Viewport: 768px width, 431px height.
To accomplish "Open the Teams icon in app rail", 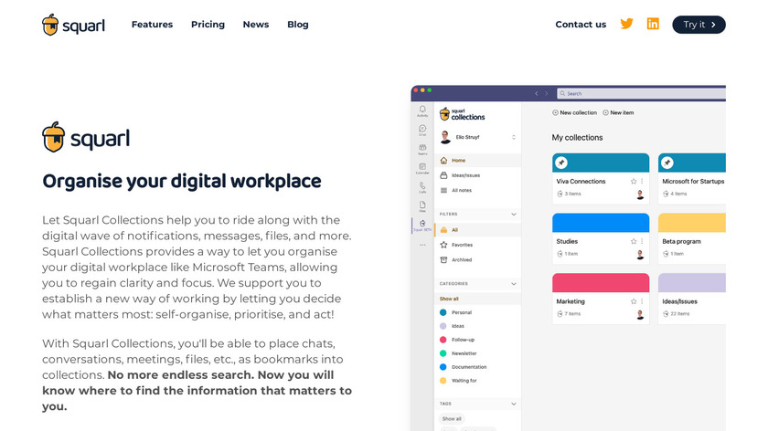I will [x=422, y=149].
